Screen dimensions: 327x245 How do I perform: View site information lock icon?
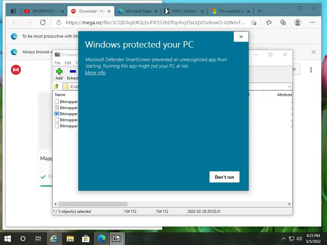59,22
